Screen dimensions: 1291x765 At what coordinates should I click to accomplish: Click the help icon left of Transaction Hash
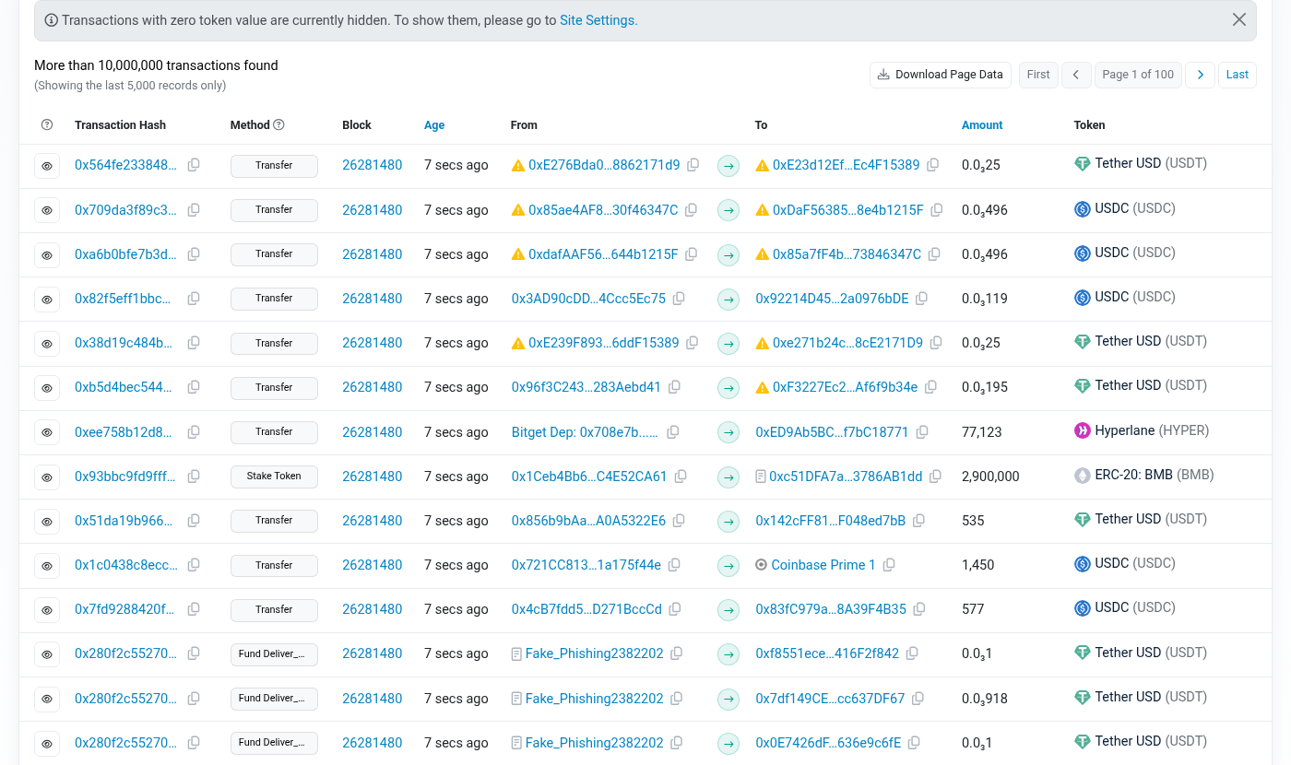click(48, 125)
